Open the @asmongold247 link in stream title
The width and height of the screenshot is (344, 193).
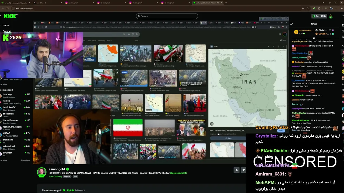coord(178,173)
